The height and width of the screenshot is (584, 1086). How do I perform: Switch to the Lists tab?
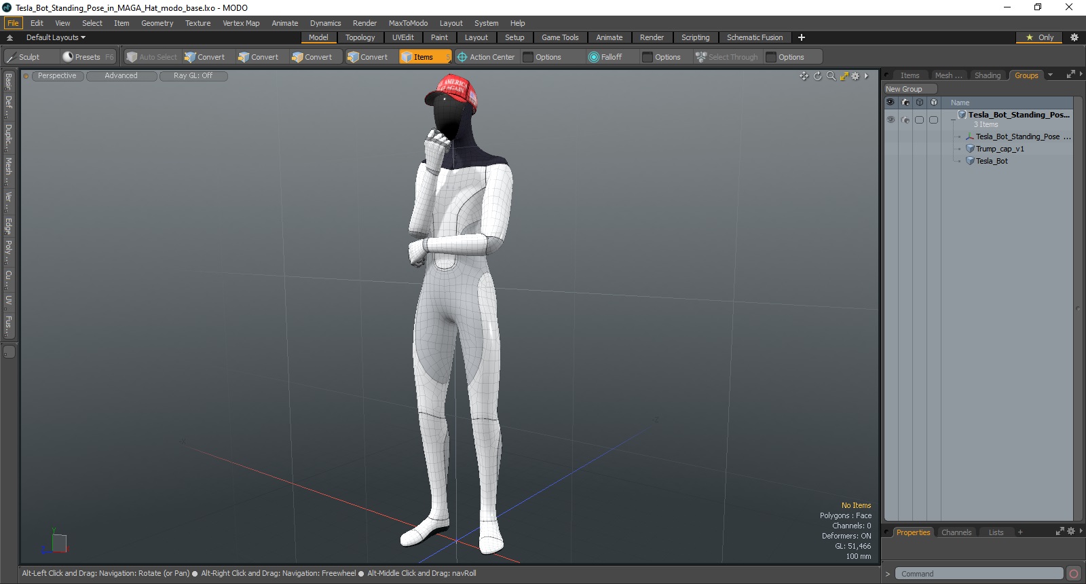(x=996, y=532)
